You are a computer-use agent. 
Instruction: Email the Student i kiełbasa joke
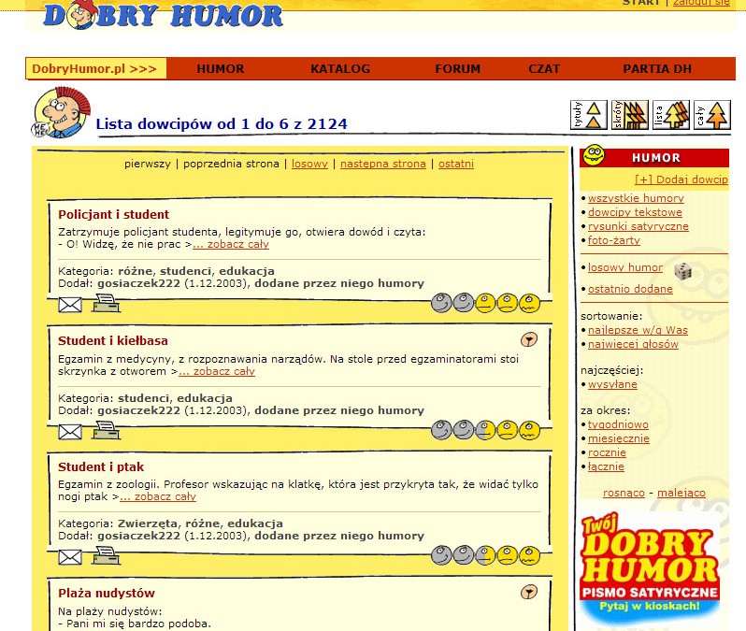coord(70,432)
